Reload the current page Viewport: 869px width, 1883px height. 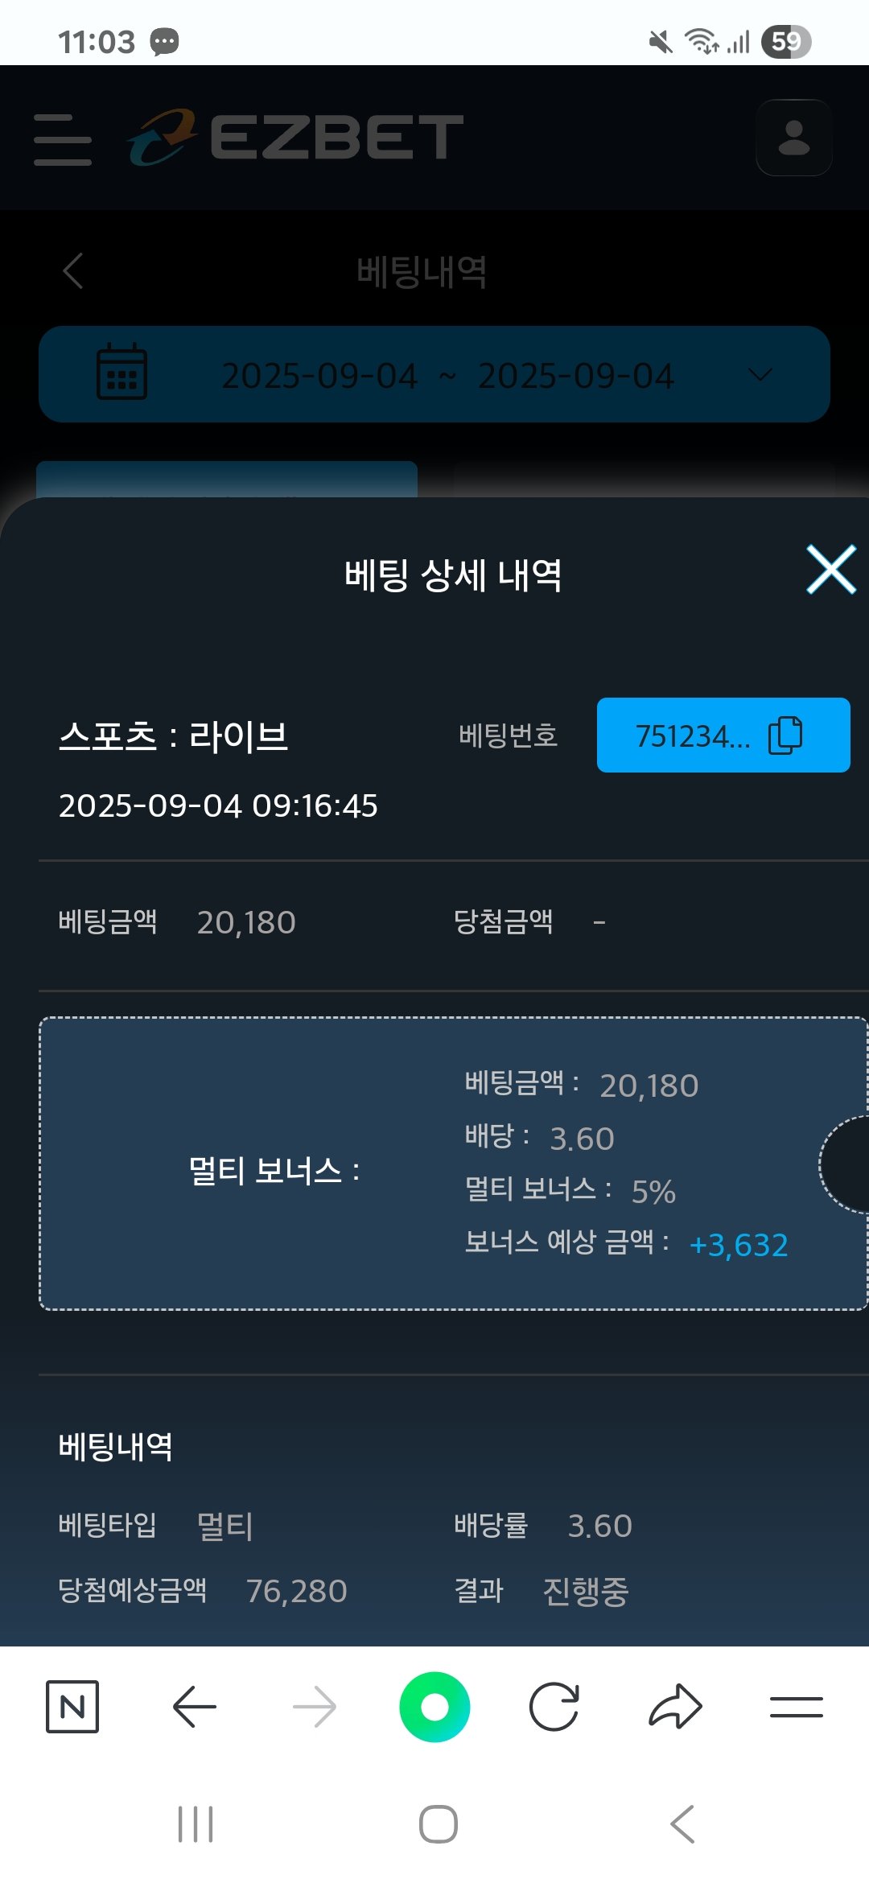554,1706
